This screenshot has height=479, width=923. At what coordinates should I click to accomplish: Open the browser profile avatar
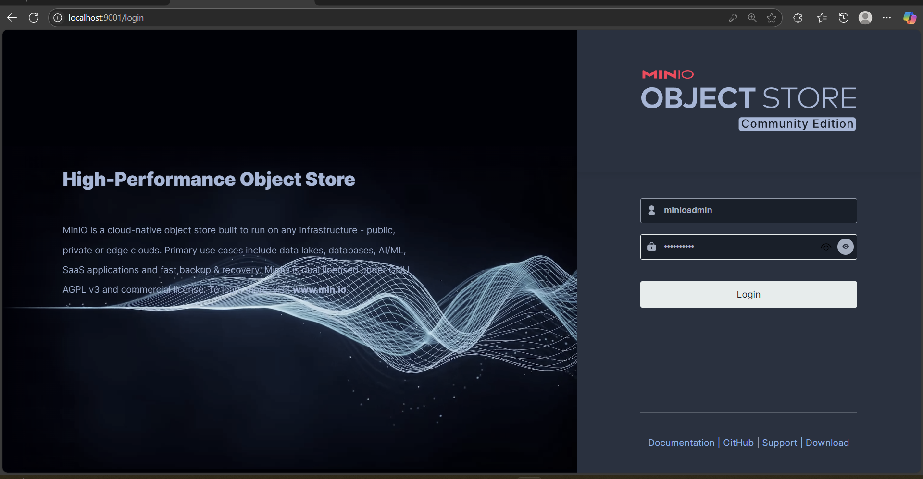(x=865, y=18)
